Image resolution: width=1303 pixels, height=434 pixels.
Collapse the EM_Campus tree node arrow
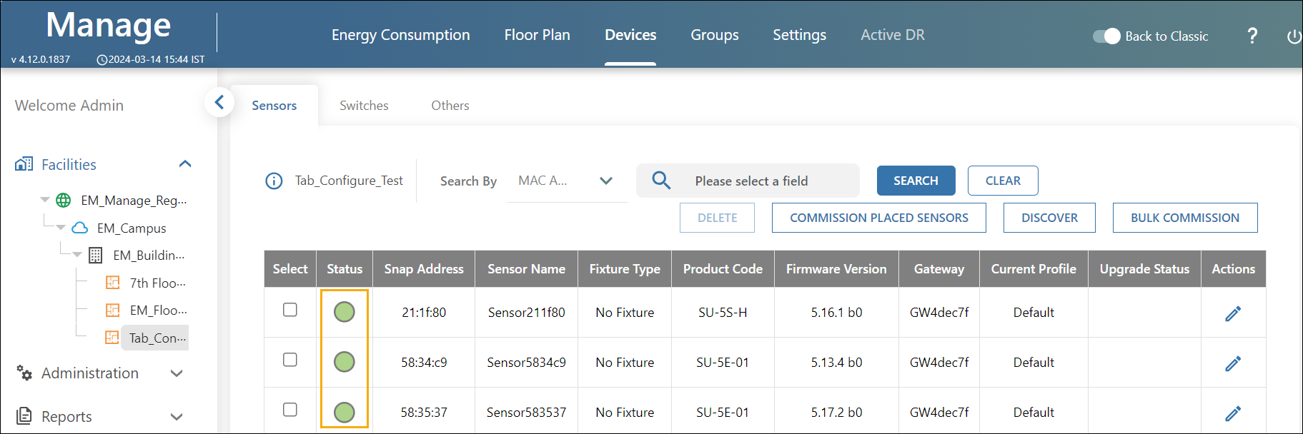61,228
